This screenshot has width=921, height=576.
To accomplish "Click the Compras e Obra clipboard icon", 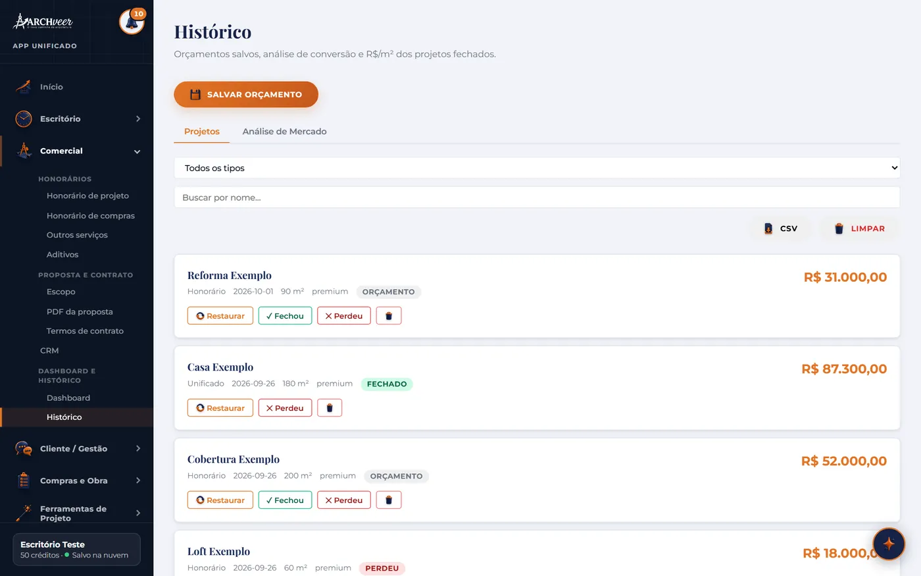I will tap(24, 481).
